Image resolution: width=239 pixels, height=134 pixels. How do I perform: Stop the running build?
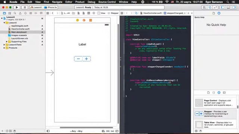click(25, 7)
